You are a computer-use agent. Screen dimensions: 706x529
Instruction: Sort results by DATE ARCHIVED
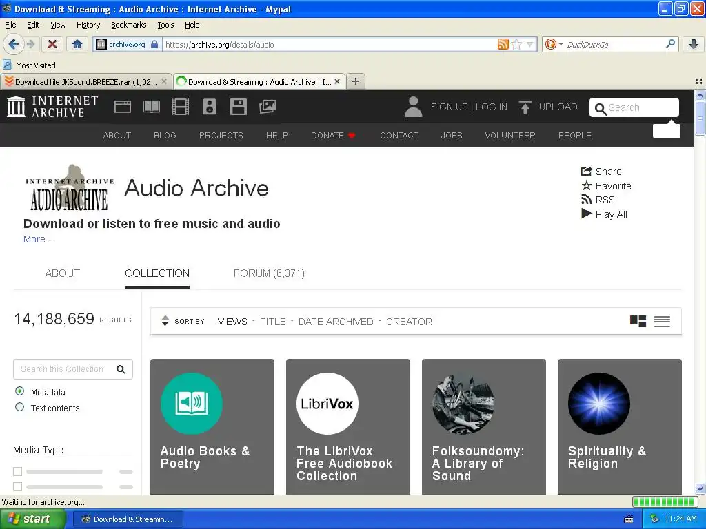click(x=336, y=322)
